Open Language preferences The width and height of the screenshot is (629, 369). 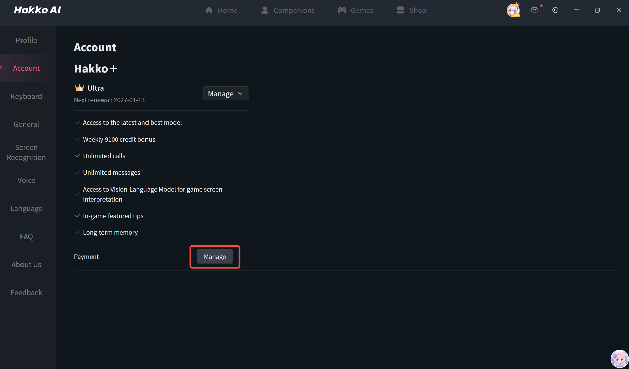click(x=26, y=208)
